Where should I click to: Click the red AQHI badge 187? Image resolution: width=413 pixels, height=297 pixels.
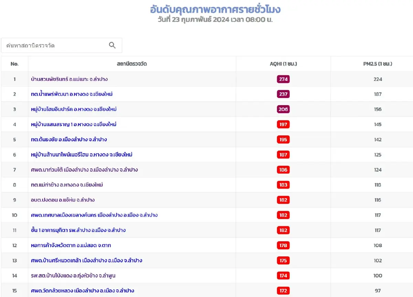pyautogui.click(x=283, y=155)
